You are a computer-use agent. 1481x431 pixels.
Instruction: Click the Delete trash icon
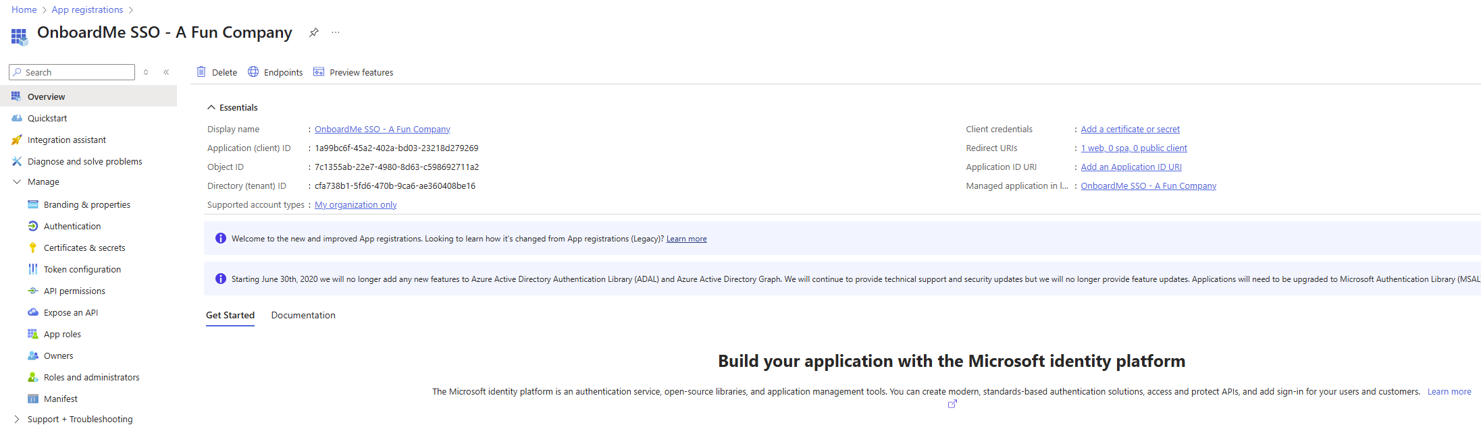pos(201,72)
